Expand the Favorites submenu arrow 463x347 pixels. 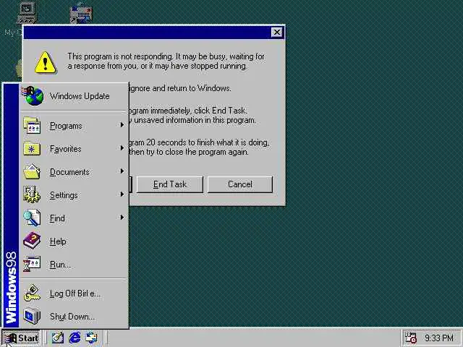point(122,148)
